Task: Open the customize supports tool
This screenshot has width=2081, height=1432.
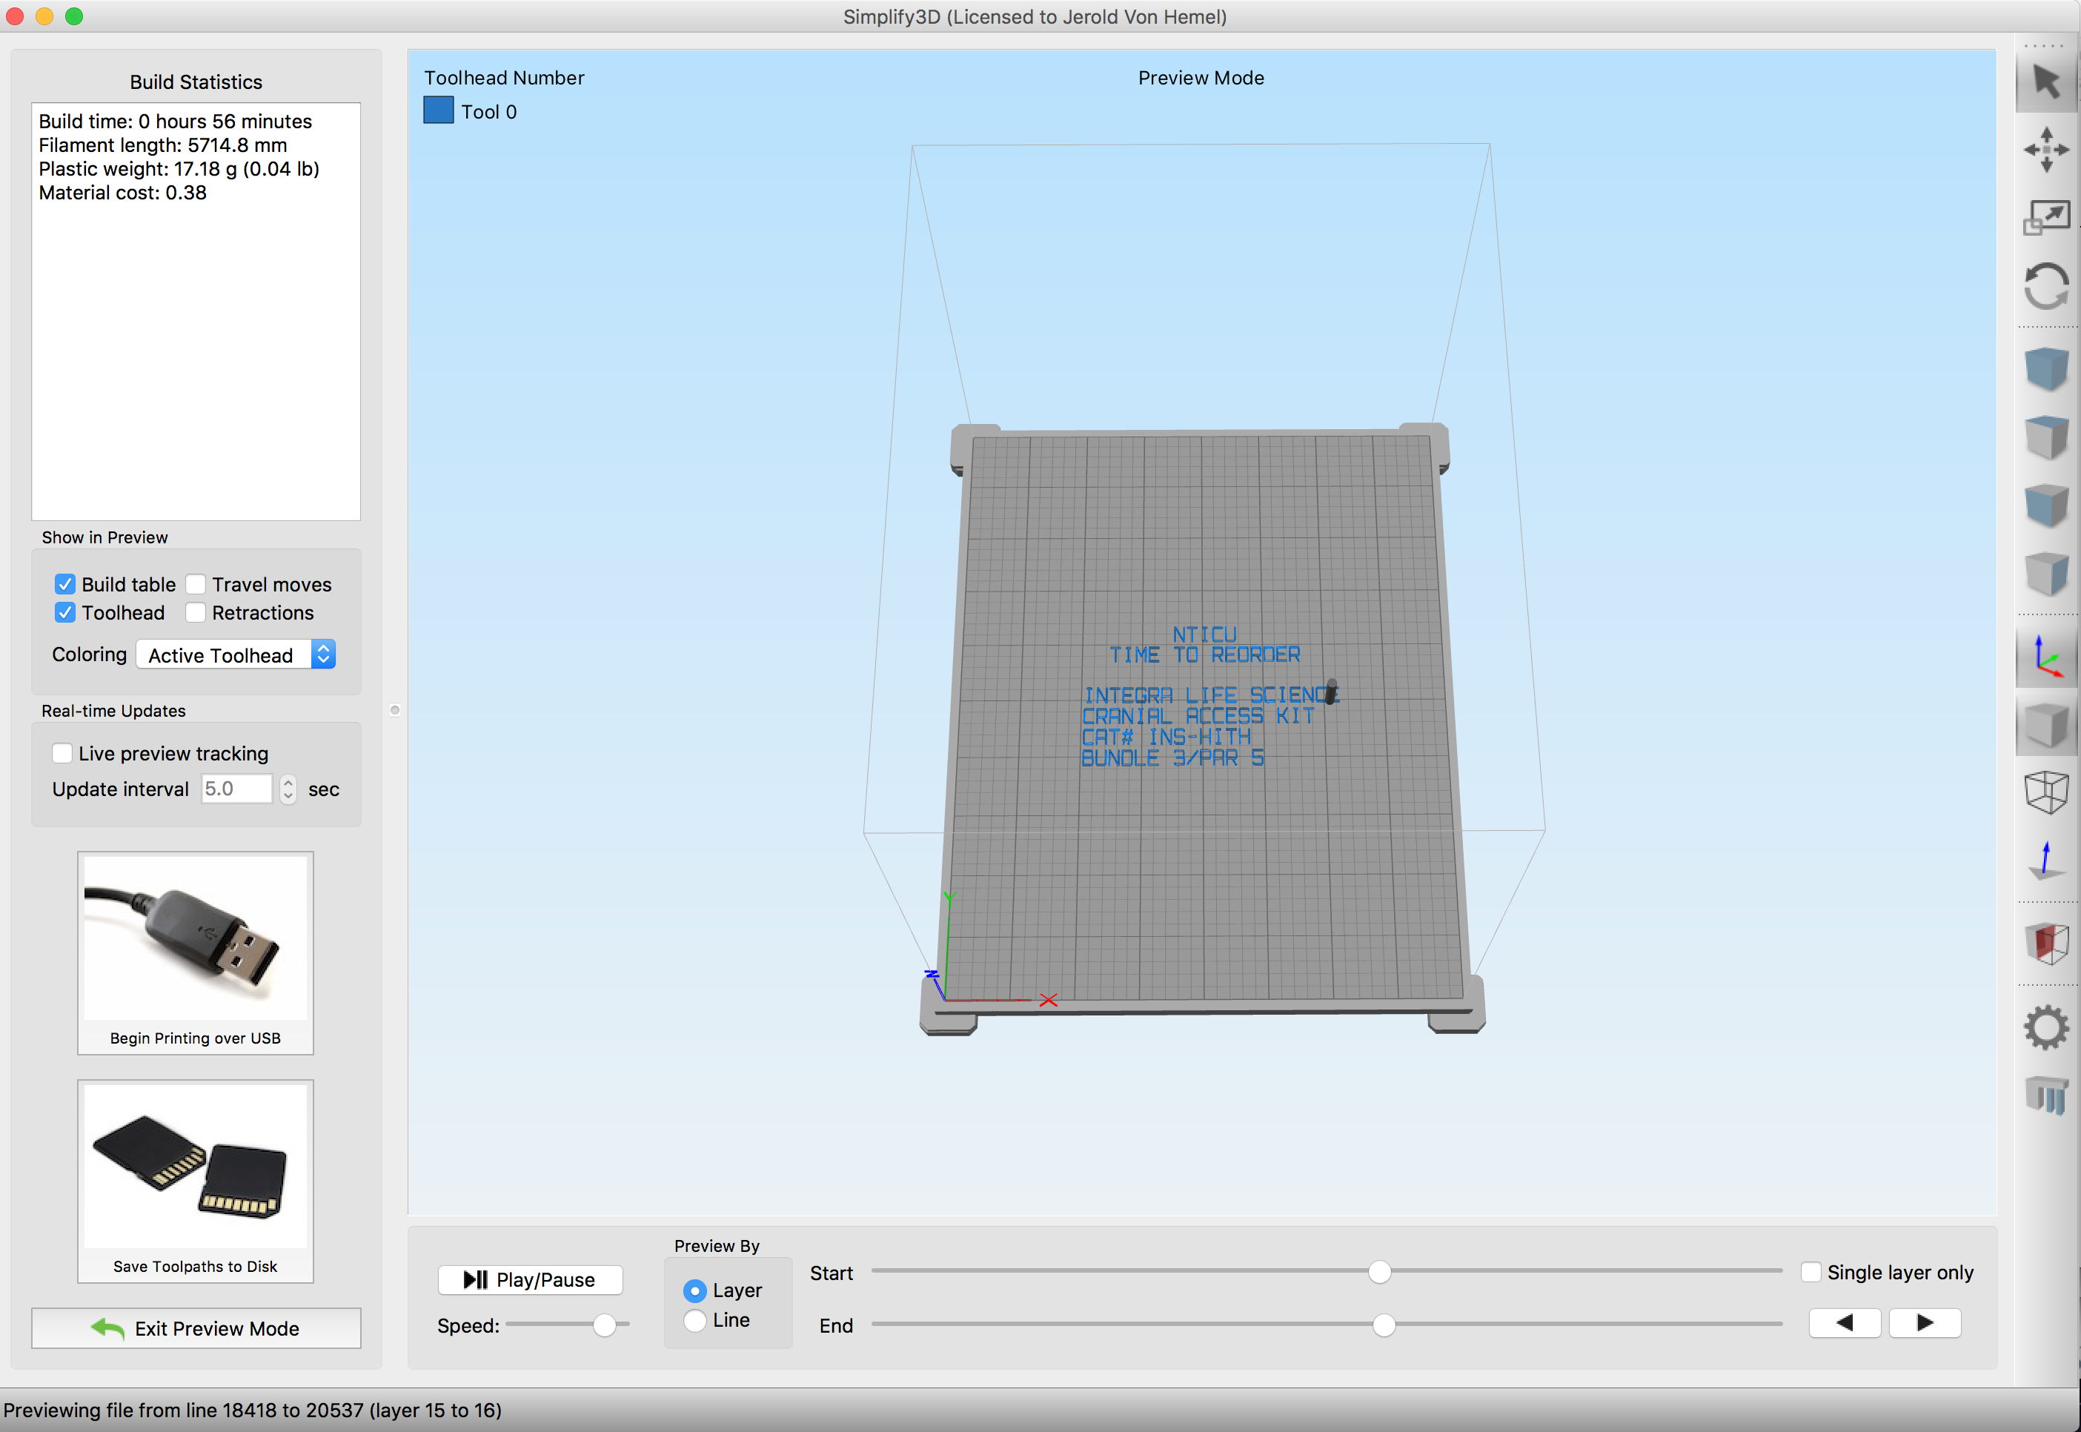Action: coord(2046,1095)
